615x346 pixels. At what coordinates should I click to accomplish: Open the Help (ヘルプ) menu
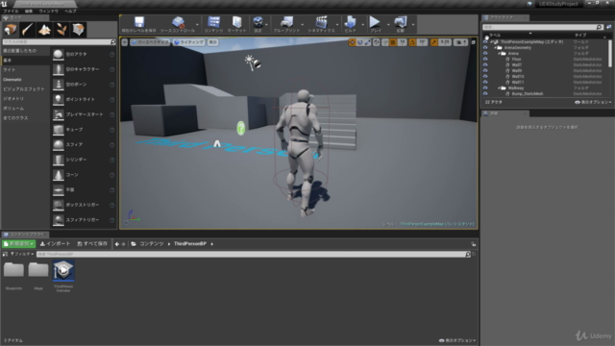(70, 12)
